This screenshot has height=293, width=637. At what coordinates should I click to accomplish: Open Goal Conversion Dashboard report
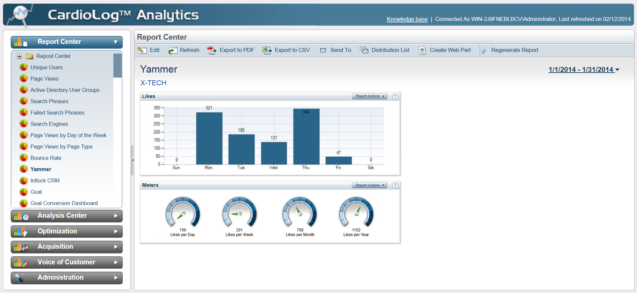coord(64,203)
